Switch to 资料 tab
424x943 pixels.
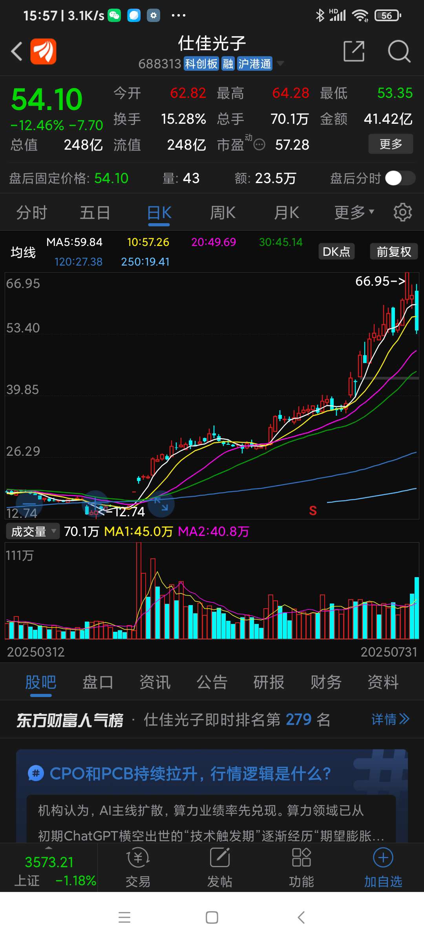[383, 682]
